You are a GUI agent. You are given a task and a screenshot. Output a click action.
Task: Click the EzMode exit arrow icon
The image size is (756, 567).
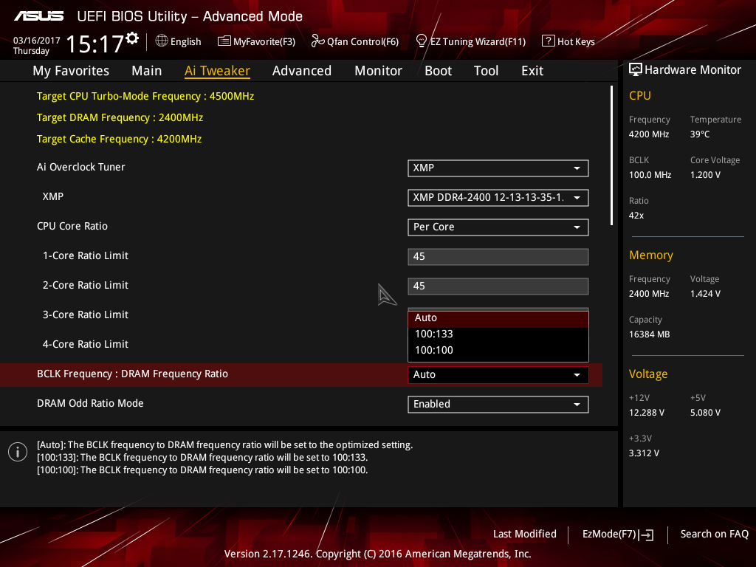[647, 535]
